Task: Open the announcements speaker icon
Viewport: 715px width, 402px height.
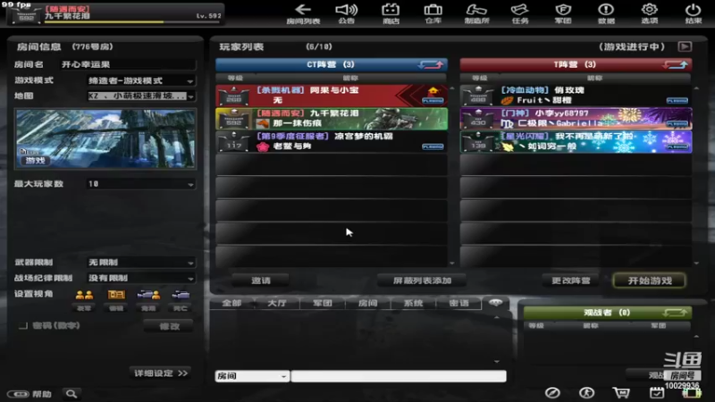Action: 347,10
